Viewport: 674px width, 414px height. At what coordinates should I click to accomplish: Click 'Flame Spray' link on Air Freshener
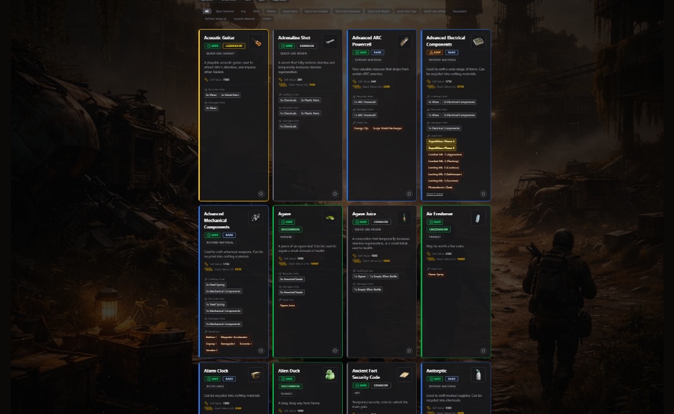pyautogui.click(x=436, y=275)
